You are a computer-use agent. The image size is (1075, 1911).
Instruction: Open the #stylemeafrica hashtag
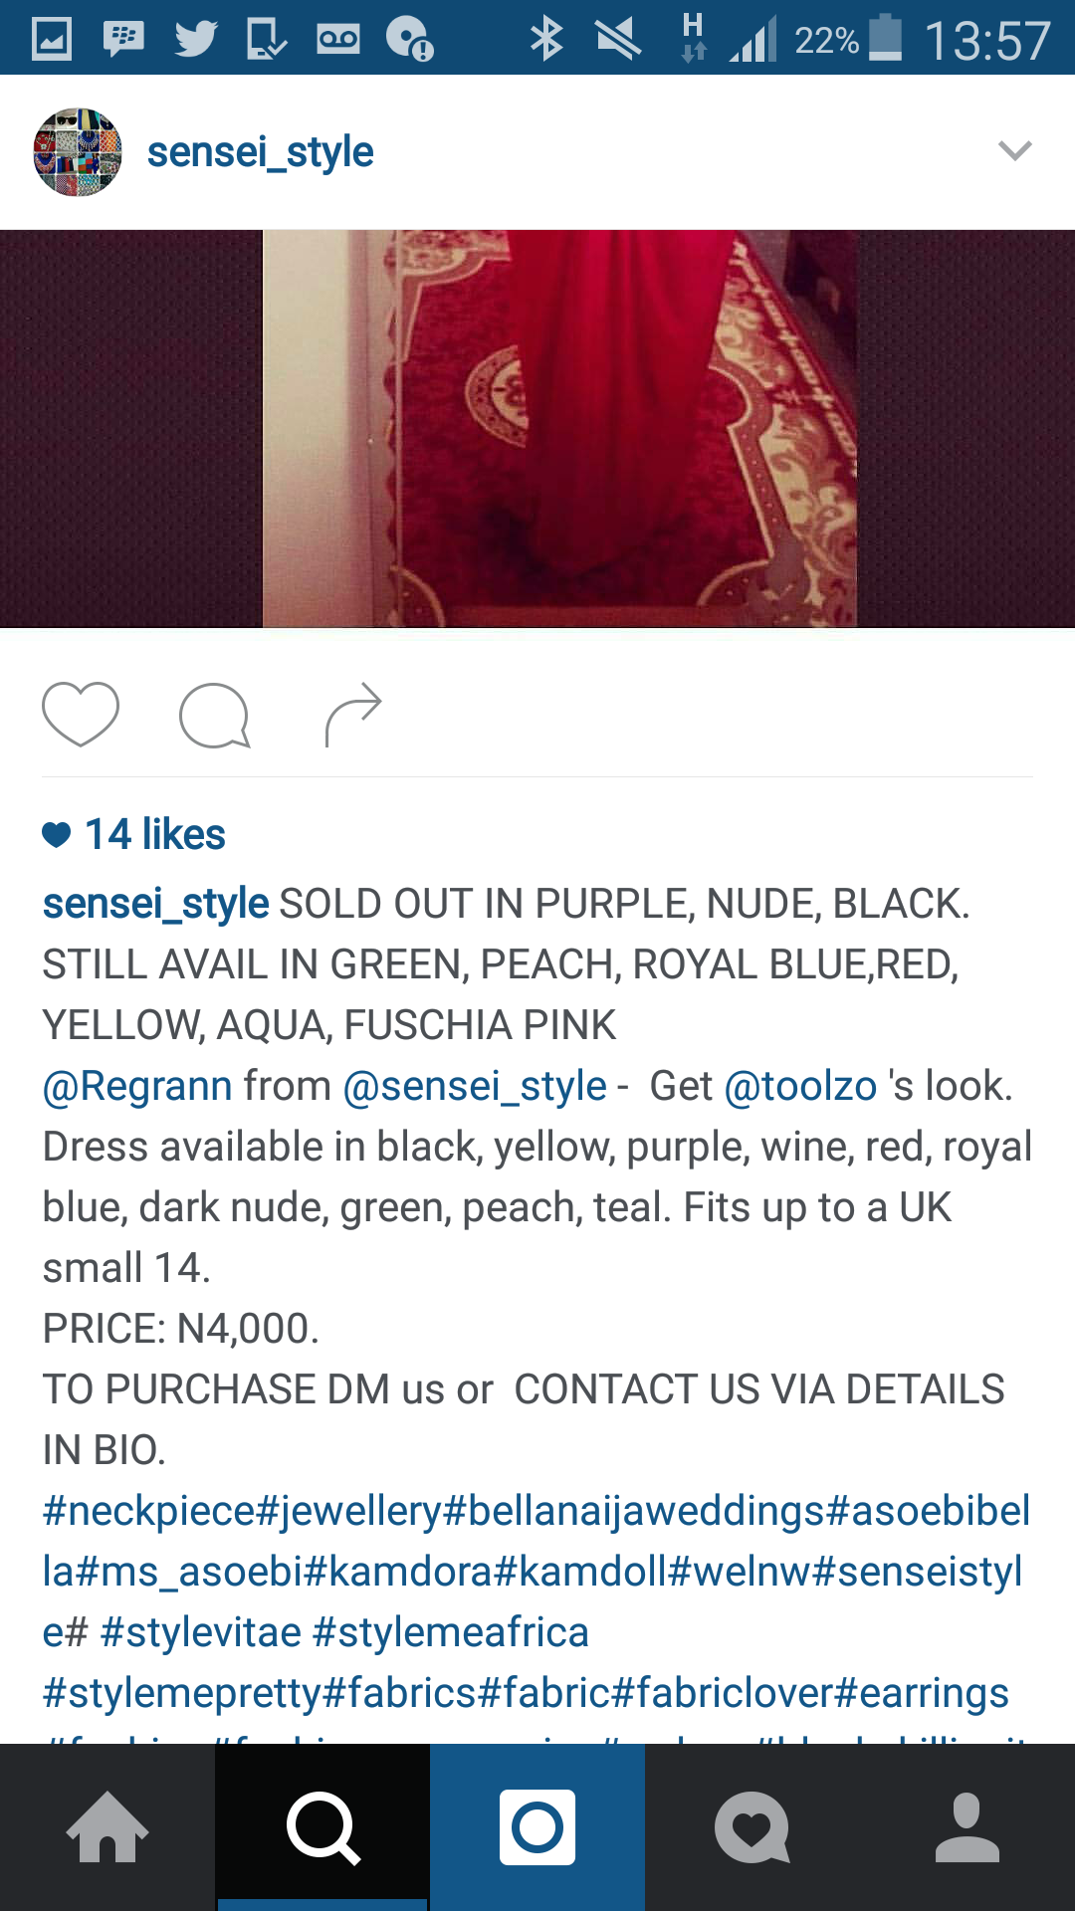[x=450, y=1632]
